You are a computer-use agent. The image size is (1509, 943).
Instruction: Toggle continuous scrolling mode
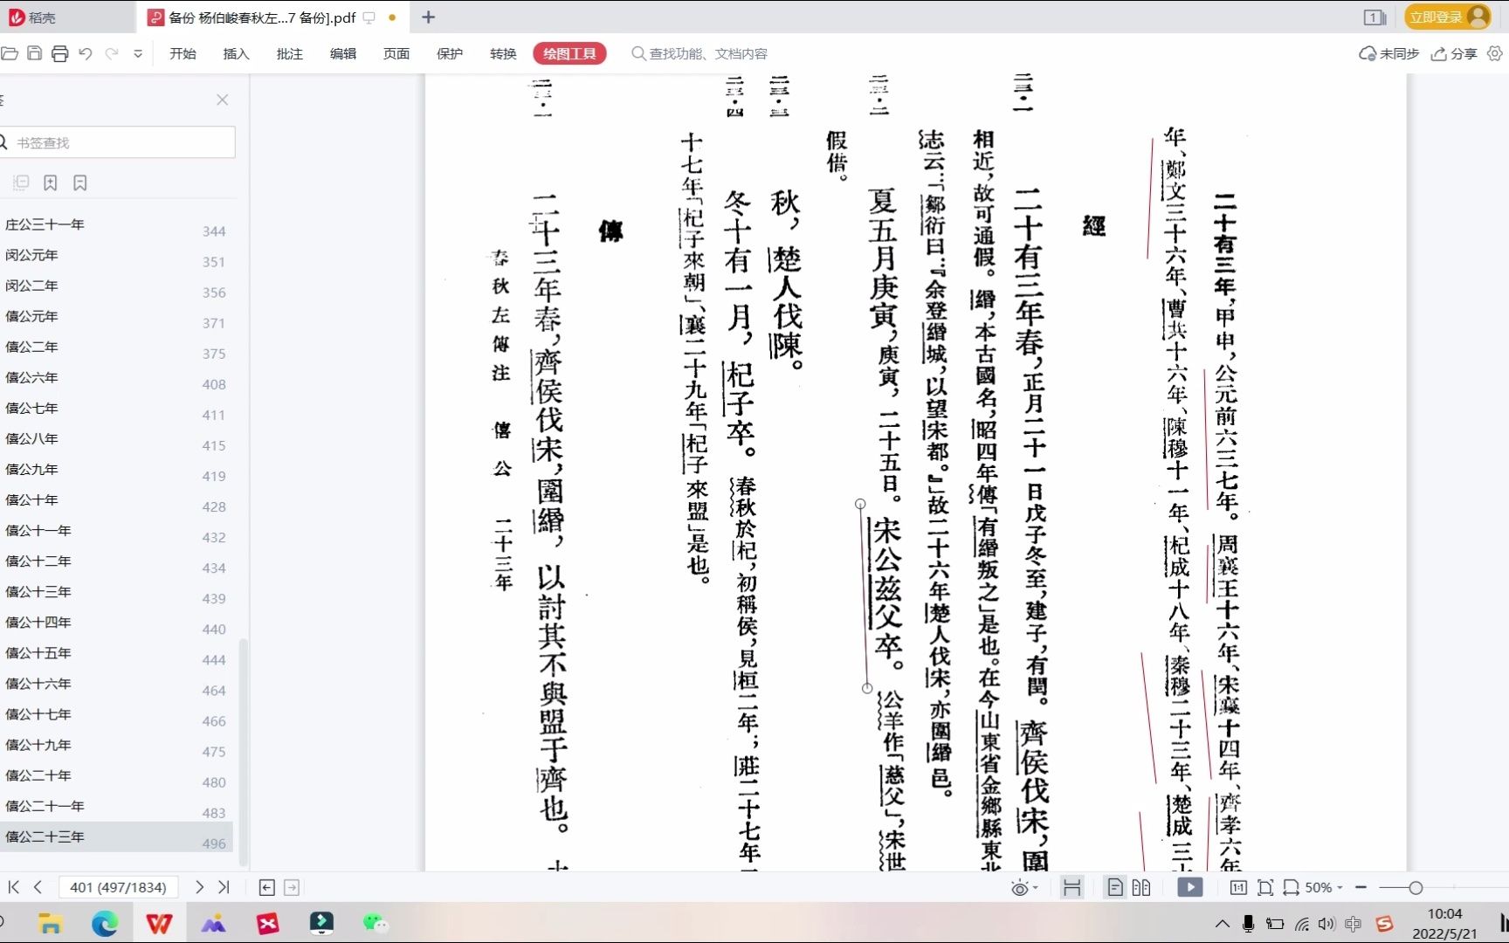coord(1071,887)
